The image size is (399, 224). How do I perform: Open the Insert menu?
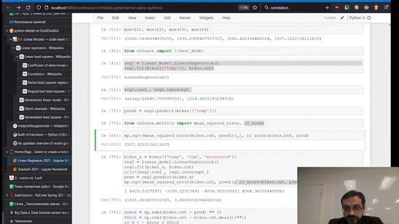(x=150, y=18)
